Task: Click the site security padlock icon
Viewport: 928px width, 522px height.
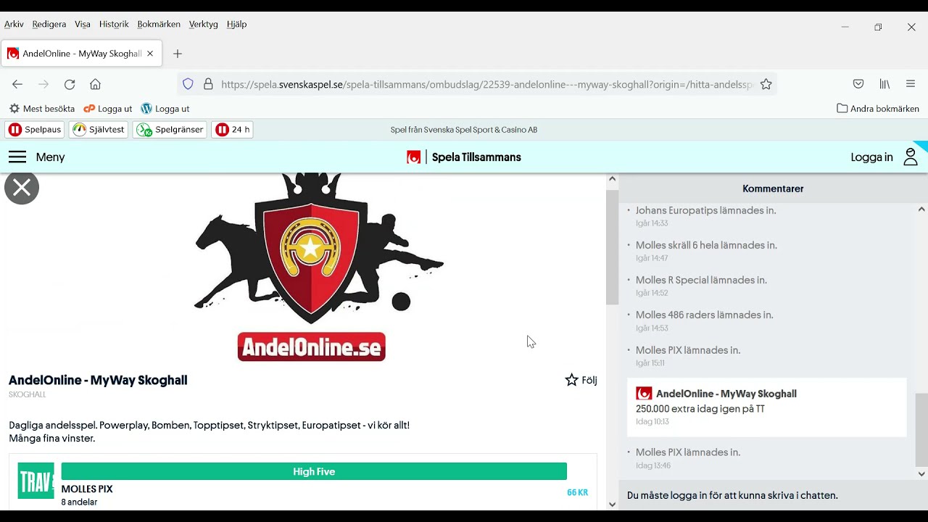Action: coord(208,84)
